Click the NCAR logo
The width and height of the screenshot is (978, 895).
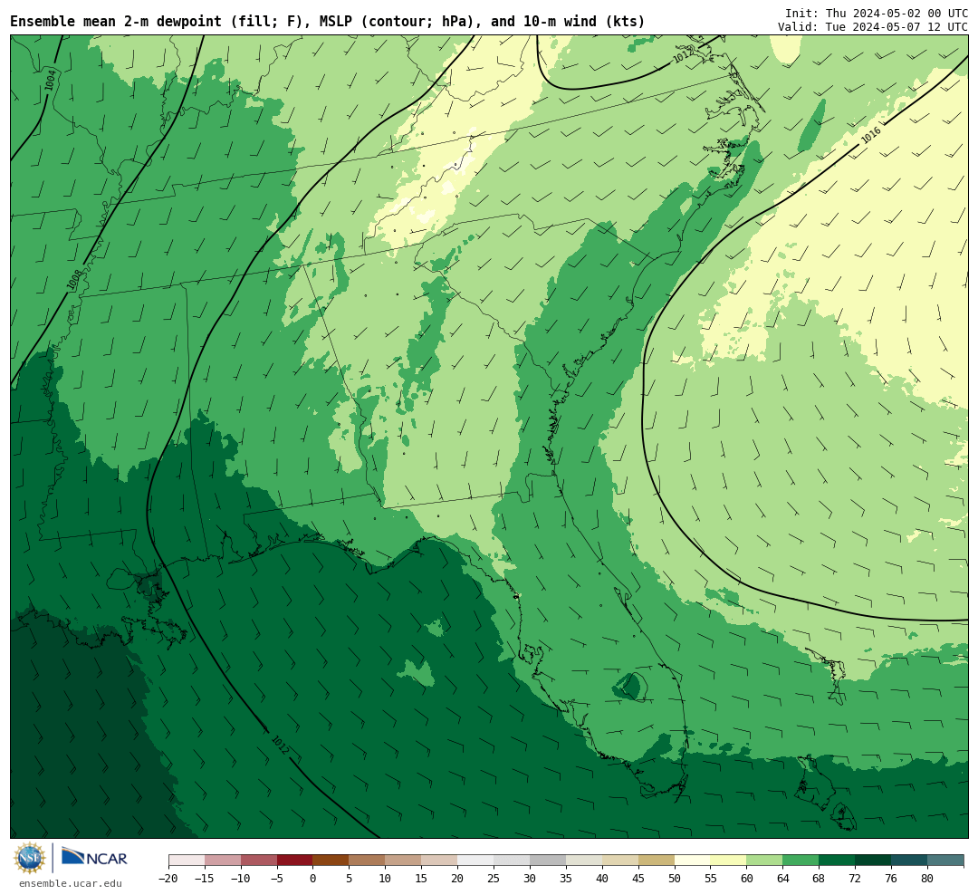[x=94, y=857]
